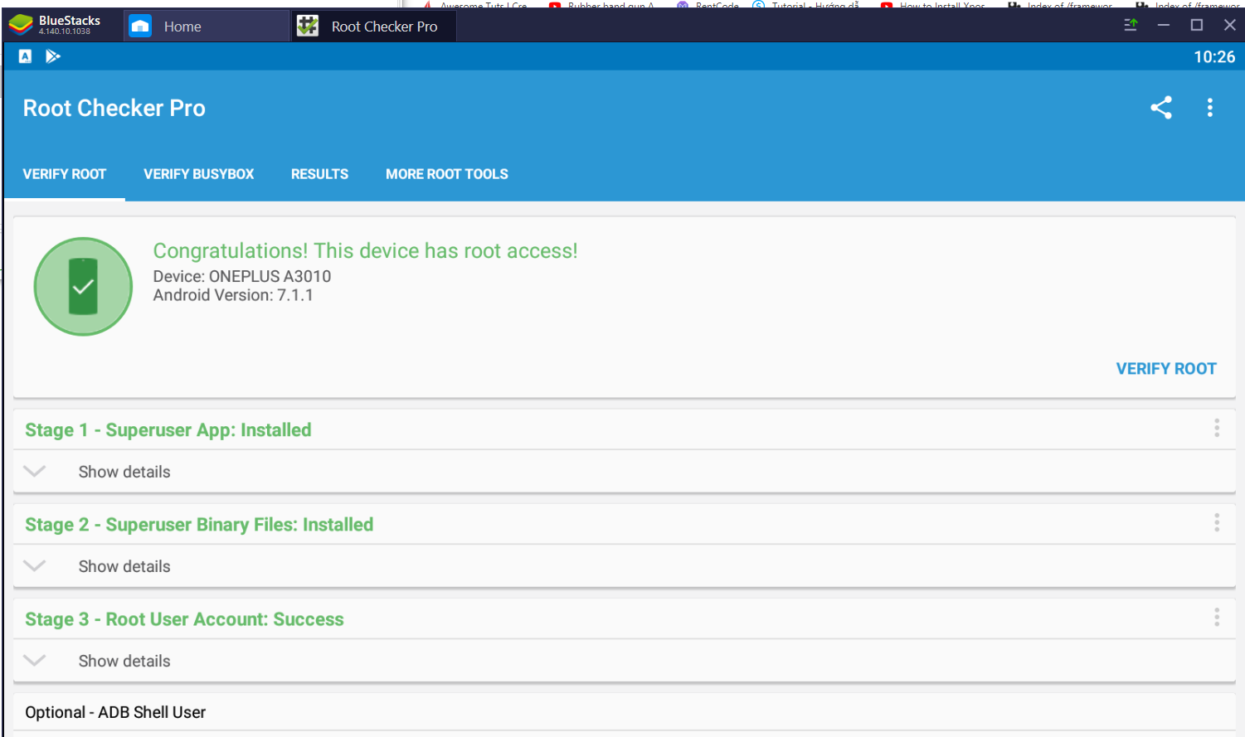Image resolution: width=1245 pixels, height=737 pixels.
Task: Click the Root Checker Pro tab icon
Action: (308, 27)
